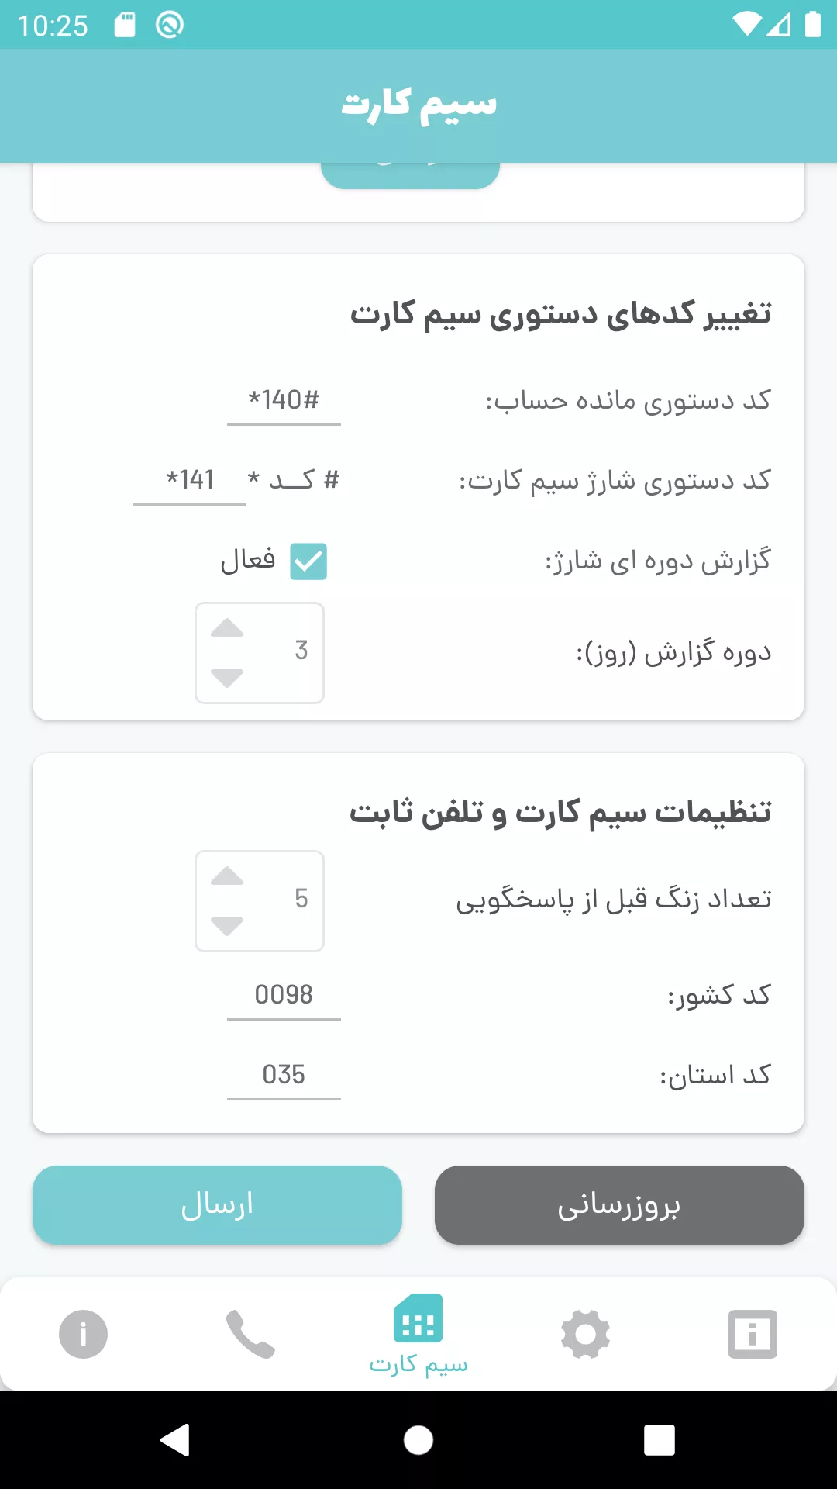The height and width of the screenshot is (1489, 837).
Task: Open recent apps square button
Action: [x=659, y=1441]
